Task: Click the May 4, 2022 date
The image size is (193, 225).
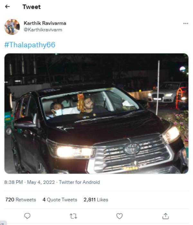Action: coord(41,182)
